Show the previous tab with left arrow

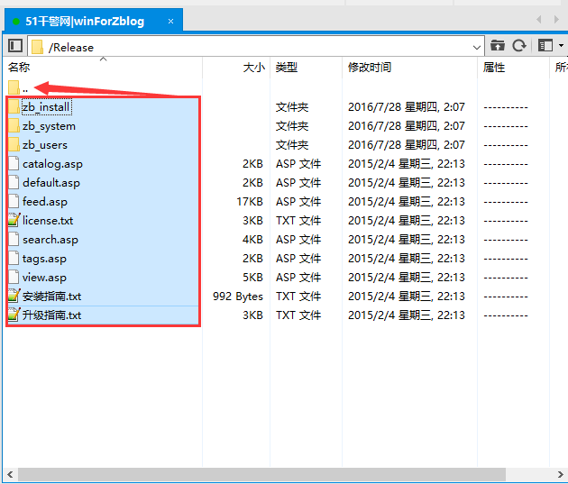click(538, 19)
